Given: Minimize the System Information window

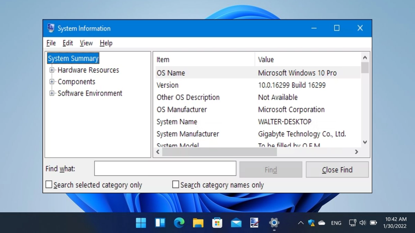Looking at the screenshot, I should coord(314,28).
